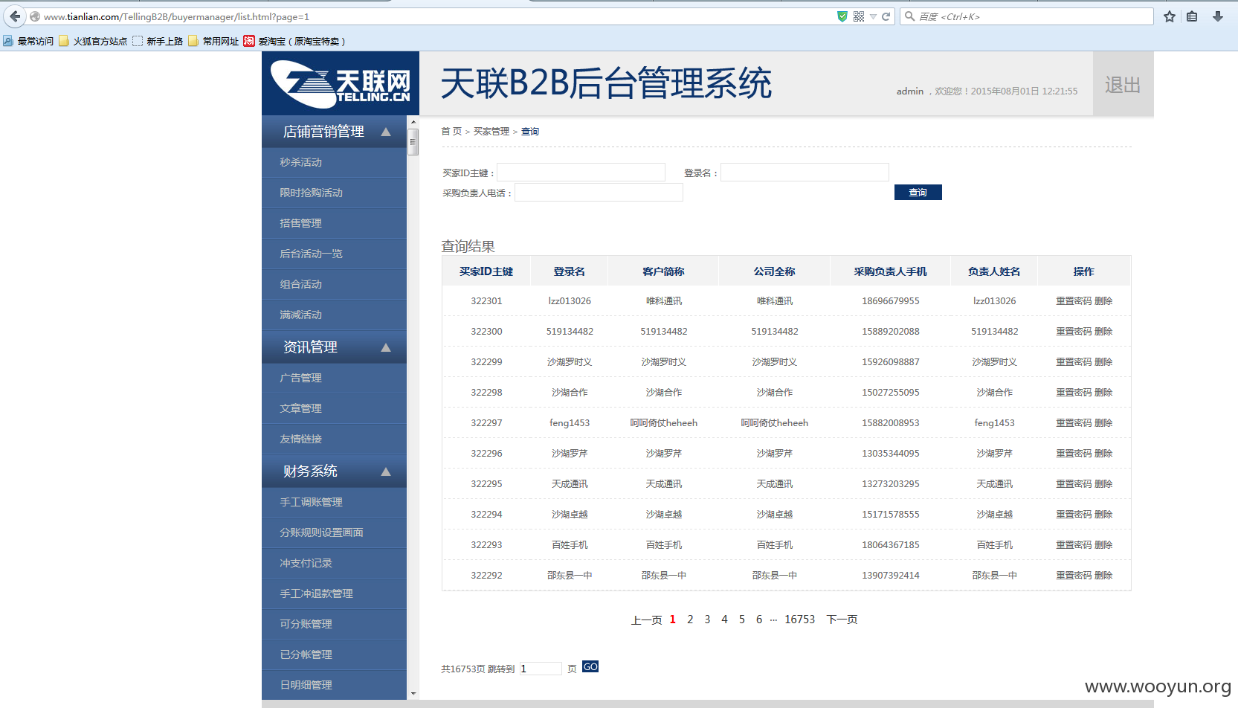Bookmark this page with the star icon
Screen dimensions: 1238x708
click(x=1170, y=16)
